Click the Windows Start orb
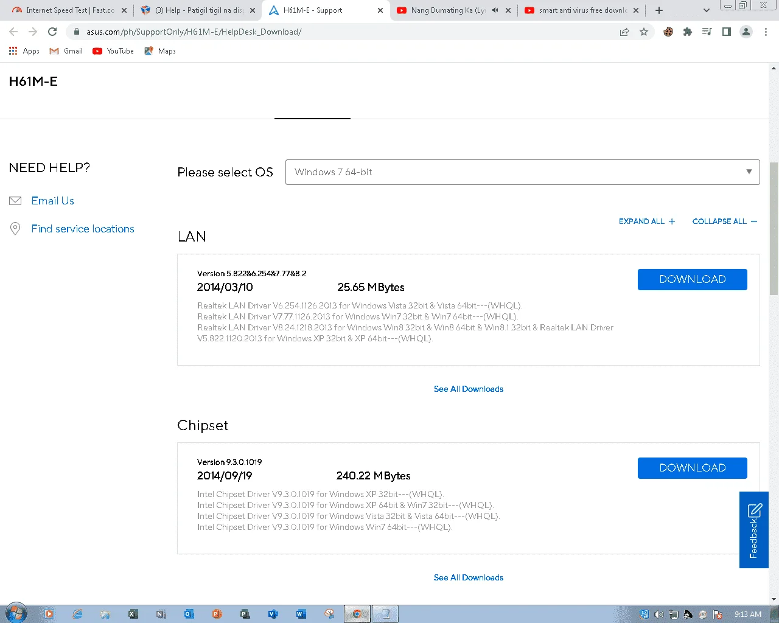 click(x=16, y=614)
